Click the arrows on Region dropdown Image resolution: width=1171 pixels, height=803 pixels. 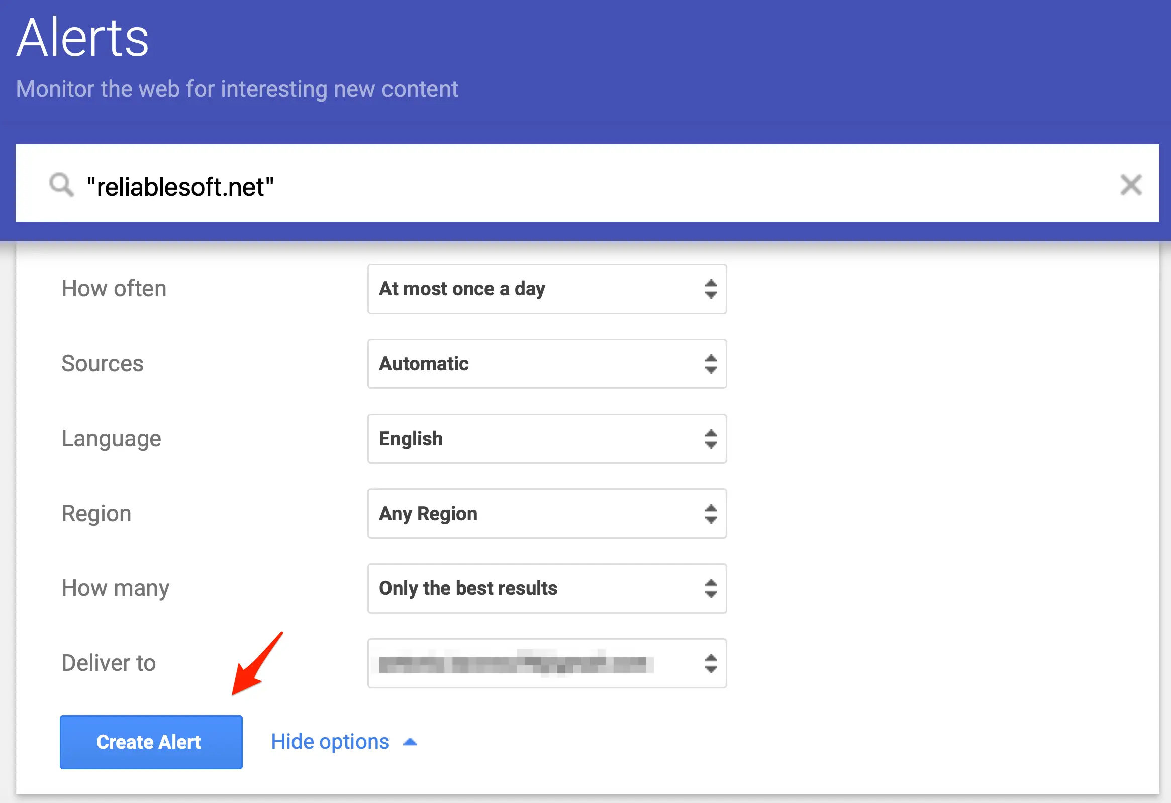pyautogui.click(x=711, y=514)
